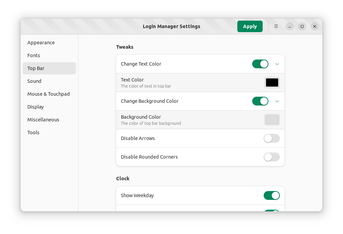The width and height of the screenshot is (343, 234).
Task: Open the Miscellaneous section
Action: (x=43, y=120)
